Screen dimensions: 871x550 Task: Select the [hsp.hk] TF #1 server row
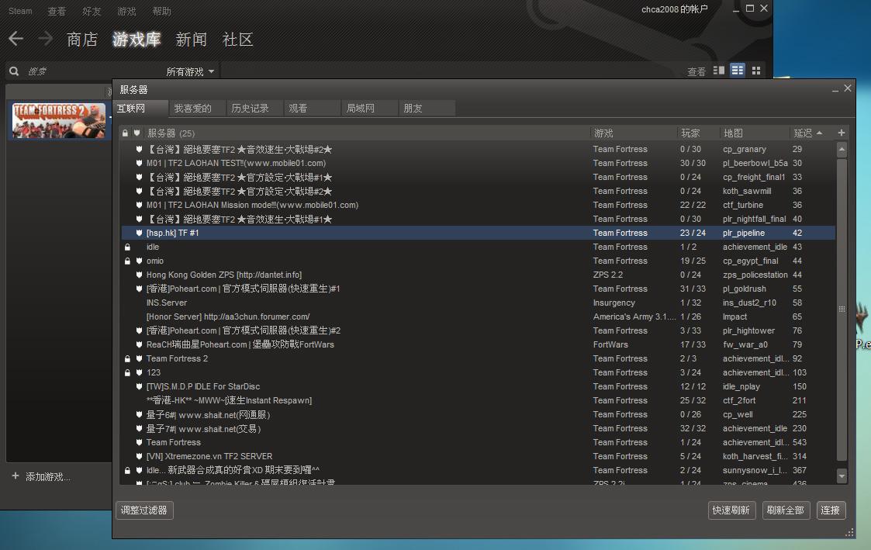pos(478,233)
